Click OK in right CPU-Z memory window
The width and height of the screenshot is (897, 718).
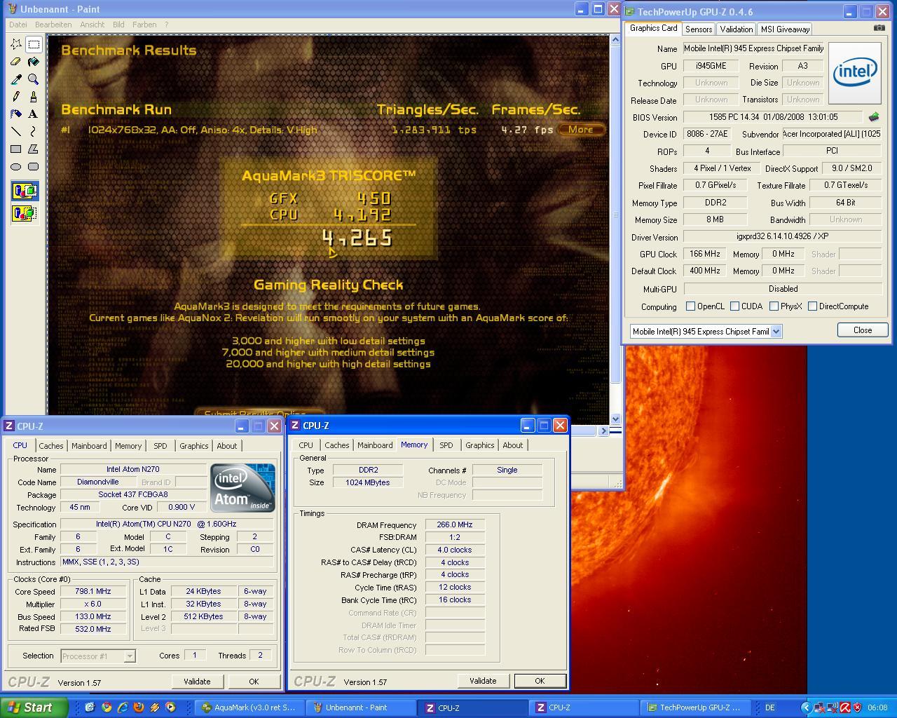pyautogui.click(x=540, y=681)
